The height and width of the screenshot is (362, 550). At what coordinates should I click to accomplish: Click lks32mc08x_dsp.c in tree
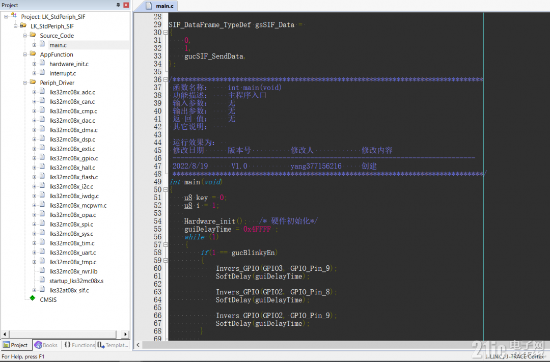72,140
